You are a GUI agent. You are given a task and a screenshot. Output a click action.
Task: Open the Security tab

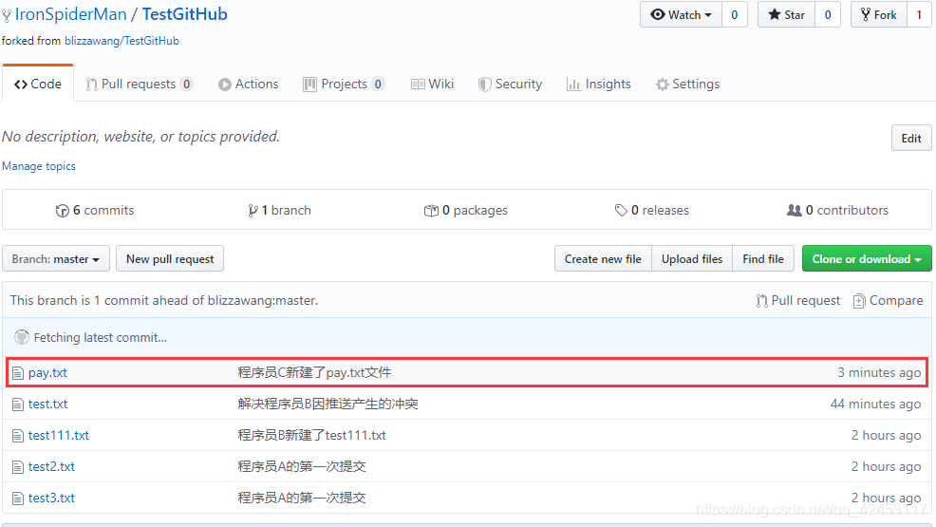(511, 85)
